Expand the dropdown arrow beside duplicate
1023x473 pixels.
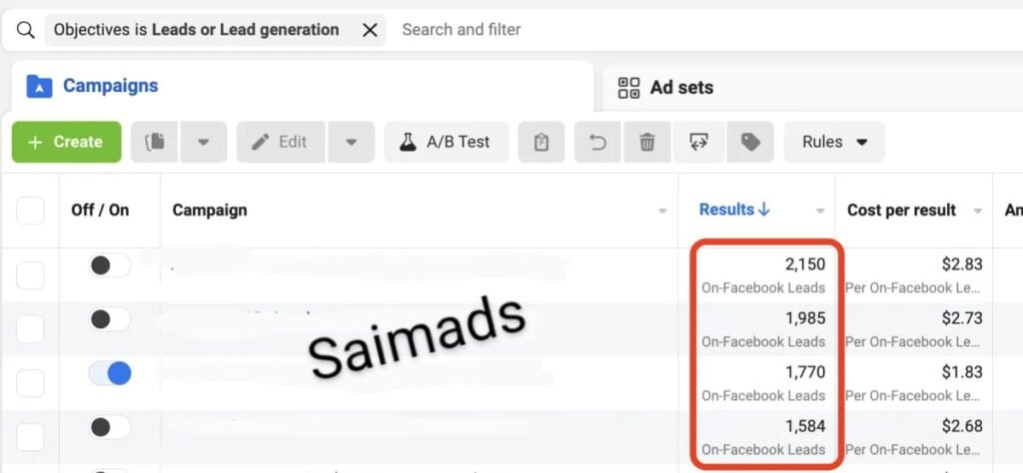pos(204,143)
